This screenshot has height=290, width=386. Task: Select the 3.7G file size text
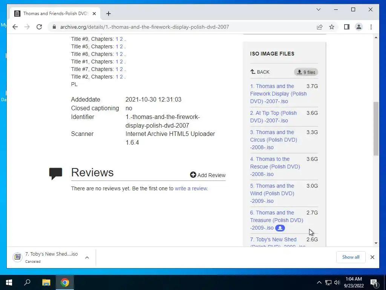click(312, 86)
